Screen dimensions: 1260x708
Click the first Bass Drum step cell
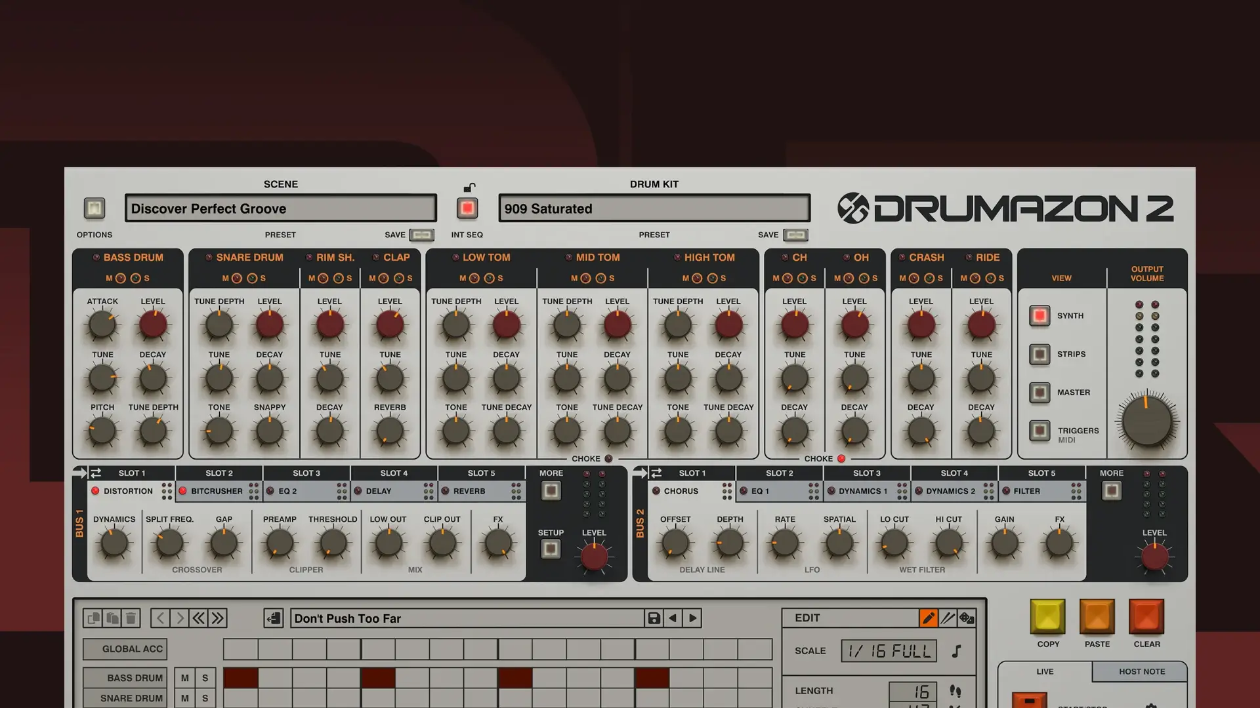pyautogui.click(x=240, y=678)
